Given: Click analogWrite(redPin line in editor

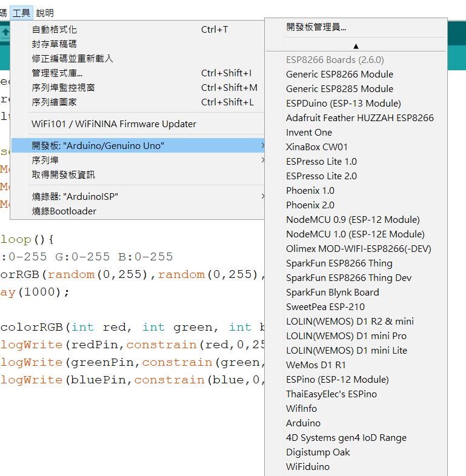Looking at the screenshot, I should (x=132, y=345).
